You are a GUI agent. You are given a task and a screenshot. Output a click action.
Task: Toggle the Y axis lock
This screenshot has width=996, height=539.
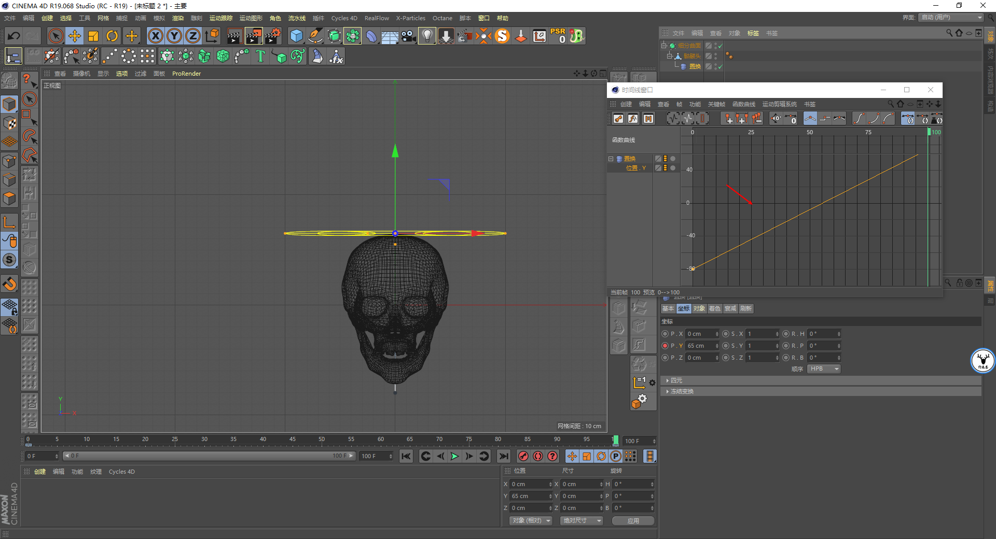(174, 36)
